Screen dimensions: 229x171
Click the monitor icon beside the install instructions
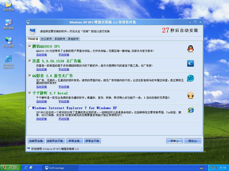pyautogui.click(x=32, y=31)
